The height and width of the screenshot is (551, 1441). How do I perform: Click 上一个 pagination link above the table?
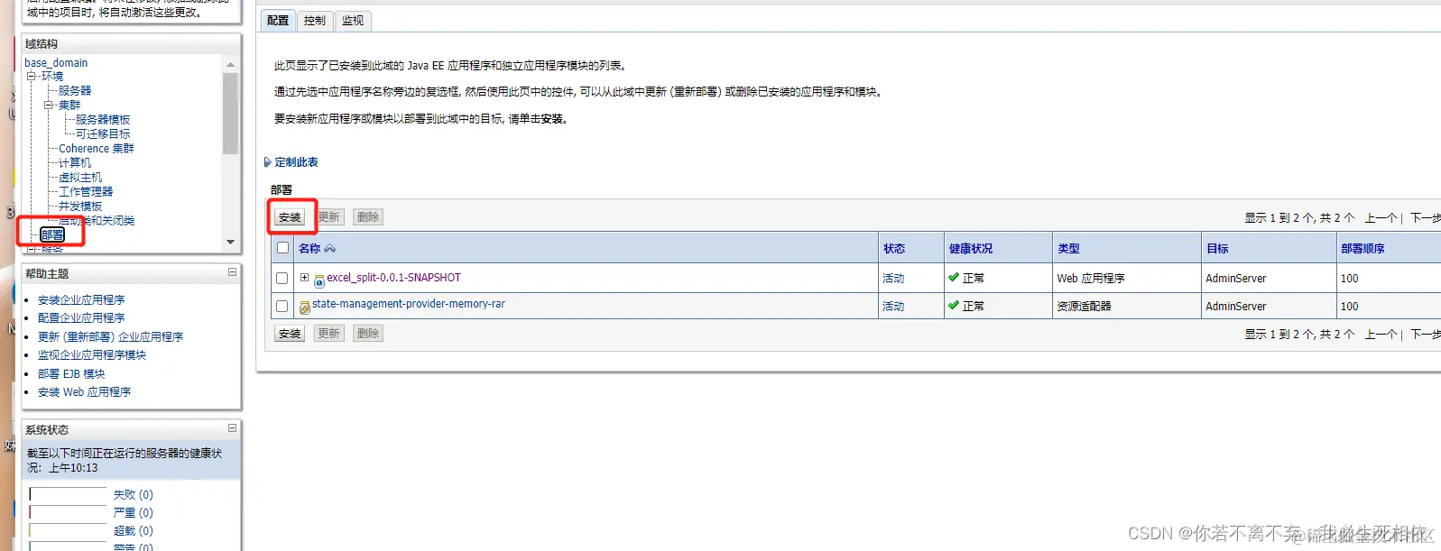point(1381,218)
